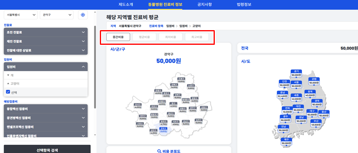Screen dimensions: 358x153
Task: Collapse the 입원비 accordion header
Action: [46, 67]
